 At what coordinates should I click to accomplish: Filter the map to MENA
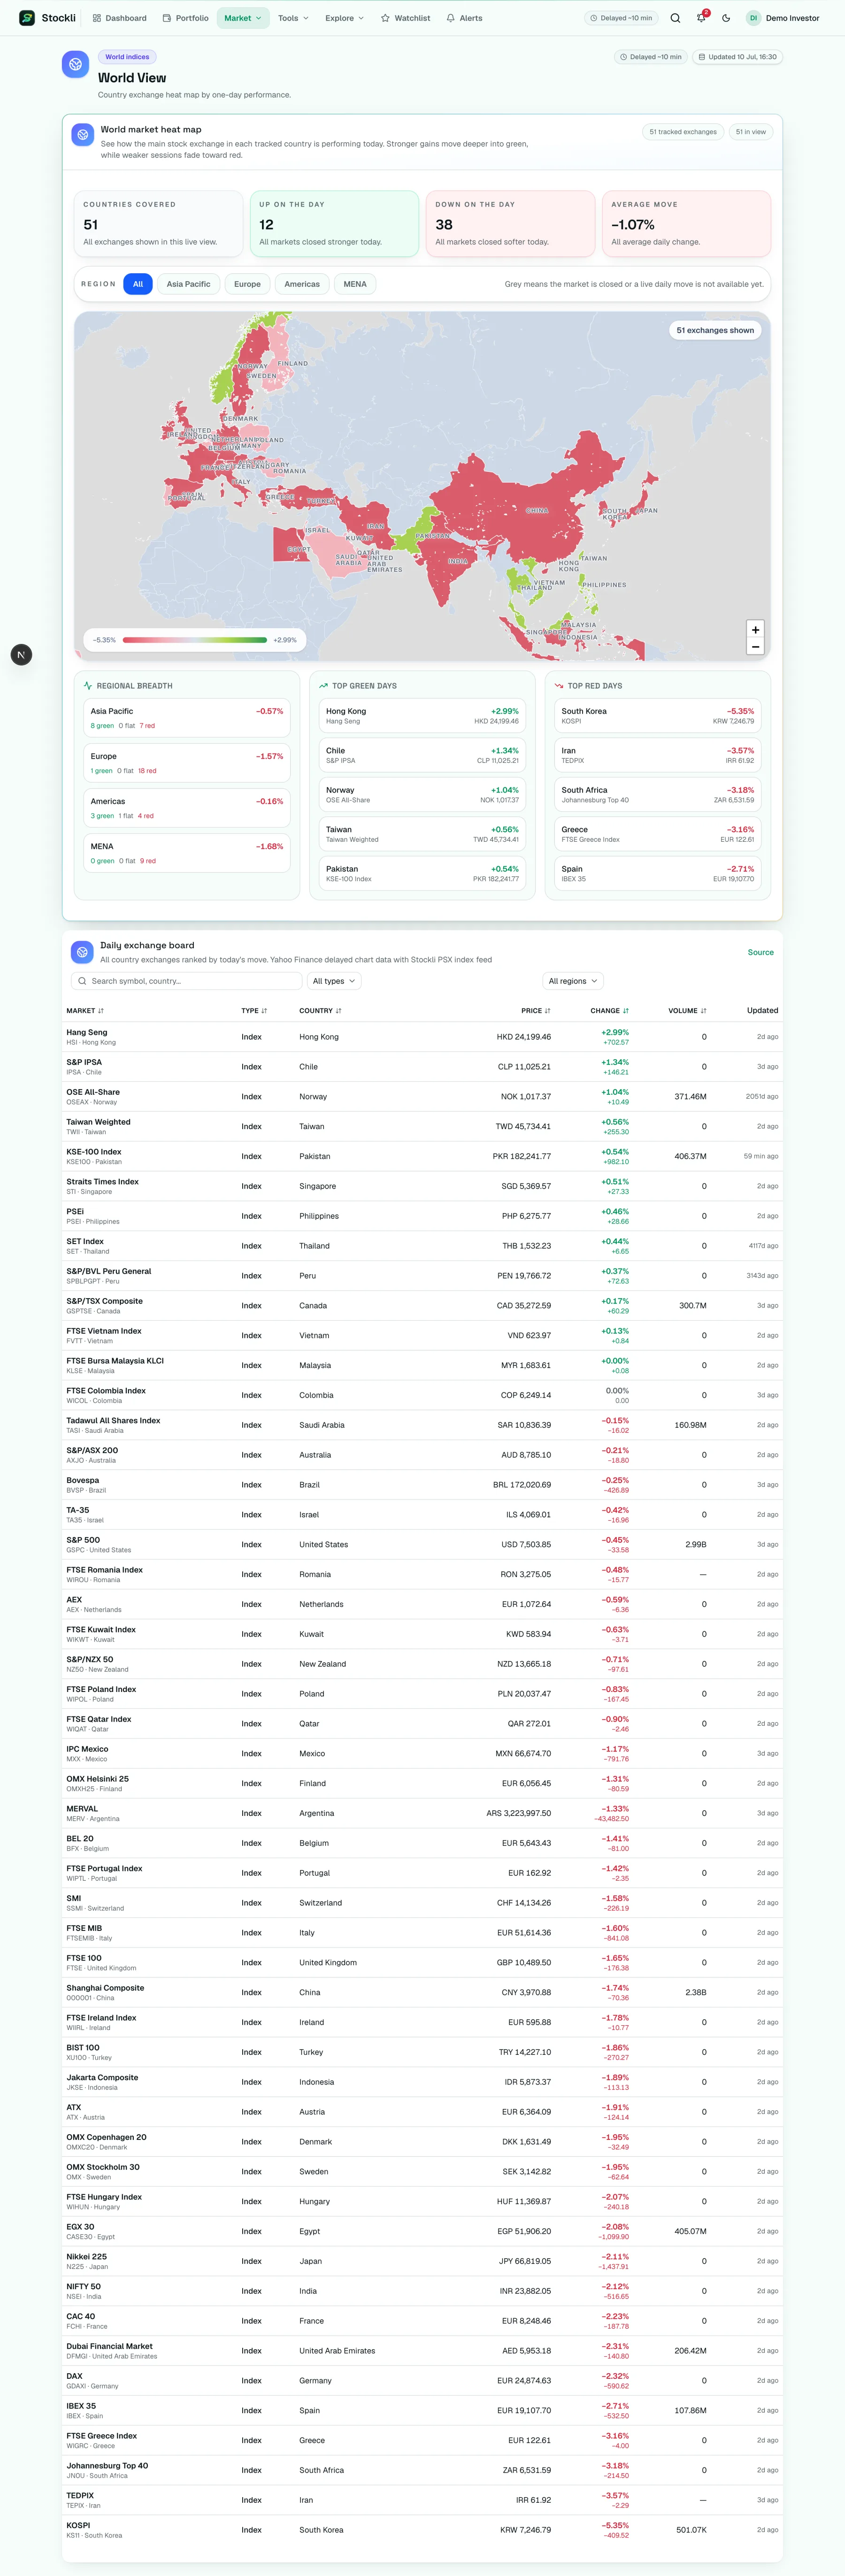(x=355, y=284)
